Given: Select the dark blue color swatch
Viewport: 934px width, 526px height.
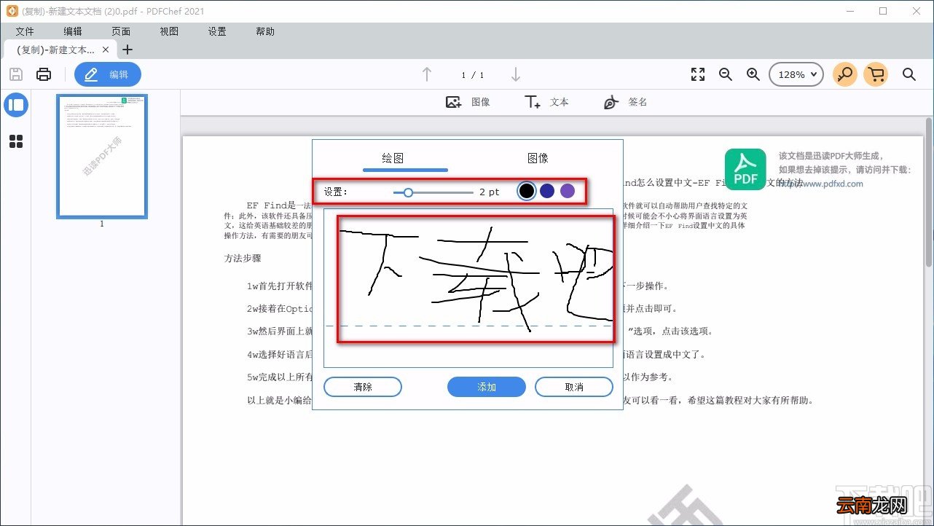Looking at the screenshot, I should point(547,191).
